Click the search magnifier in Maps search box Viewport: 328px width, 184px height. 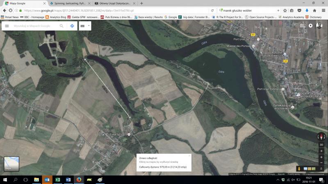(61, 26)
